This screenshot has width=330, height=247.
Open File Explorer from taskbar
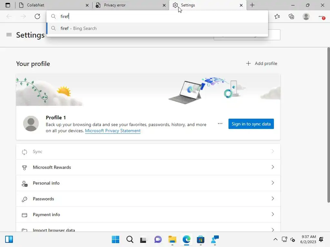(x=172, y=239)
